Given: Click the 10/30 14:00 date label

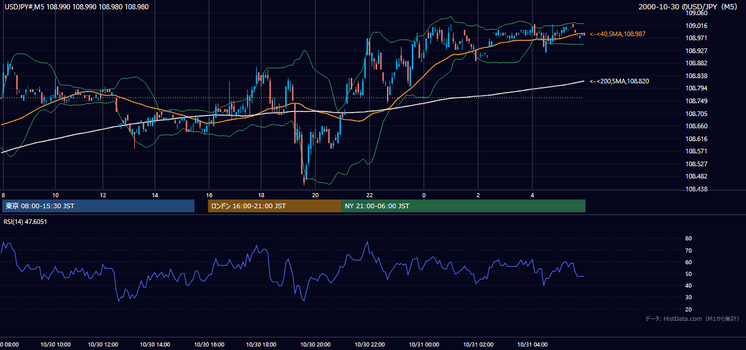Looking at the screenshot, I should coord(154,345).
